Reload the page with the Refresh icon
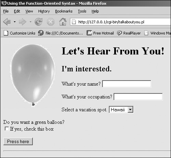The height and width of the screenshot is (158, 171). pos(39,22)
